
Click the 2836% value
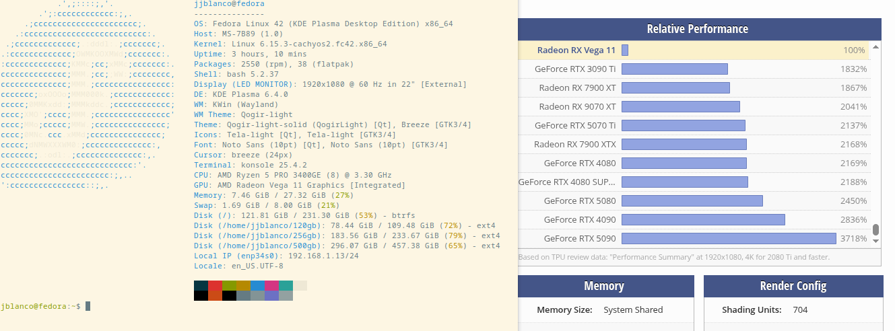tap(853, 219)
